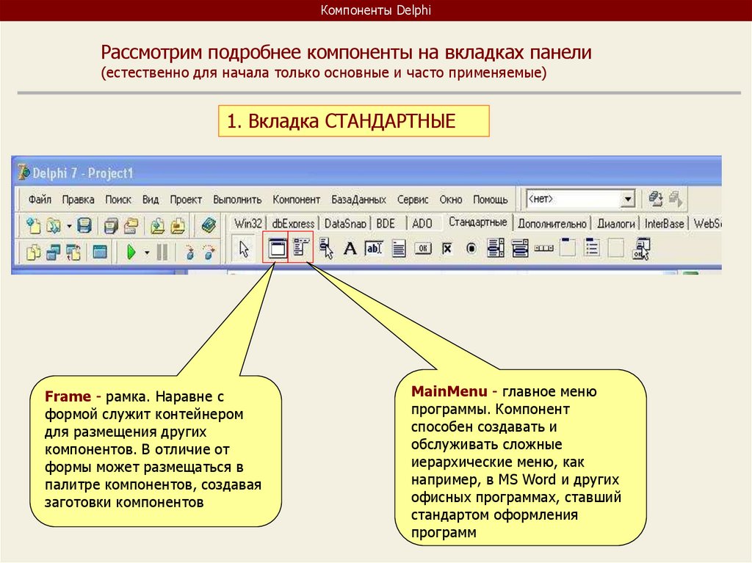Switch to the DataSnap palette tab
Screen dimensions: 752x563
pyautogui.click(x=345, y=223)
